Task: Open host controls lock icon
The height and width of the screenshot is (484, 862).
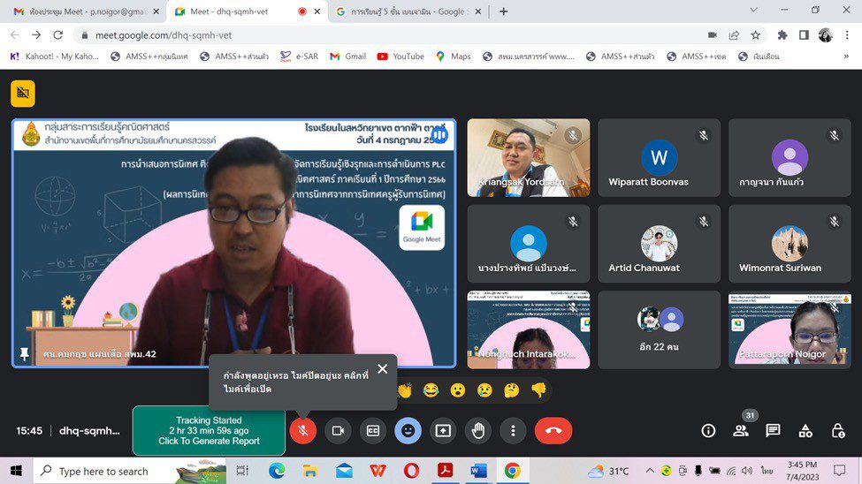Action: pos(838,431)
